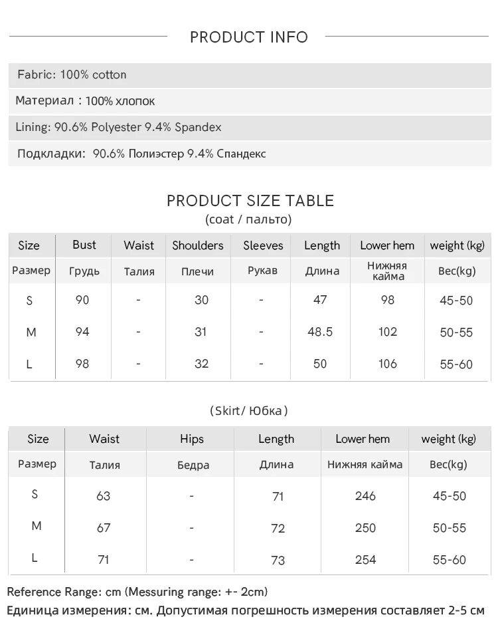Select the Lower hem header in coat table
This screenshot has height=641, width=498.
(387, 245)
